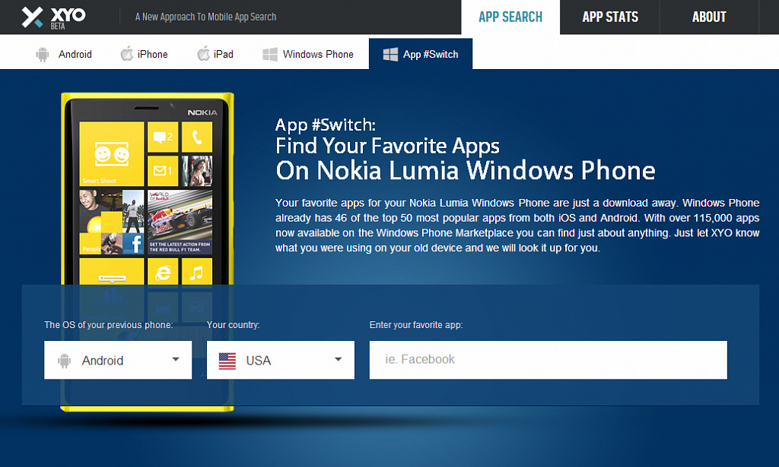Click the 'App #Switch:' heading text

click(326, 125)
